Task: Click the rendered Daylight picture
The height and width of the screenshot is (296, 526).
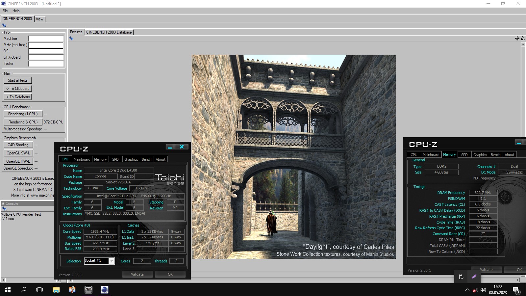Action: tap(294, 157)
